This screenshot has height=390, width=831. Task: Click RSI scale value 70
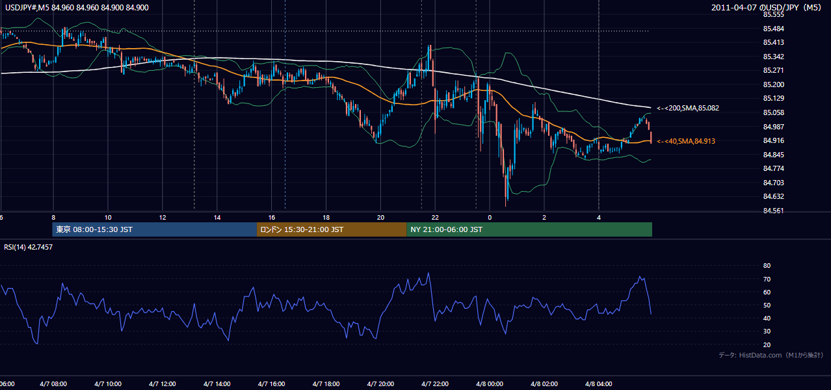[767, 279]
